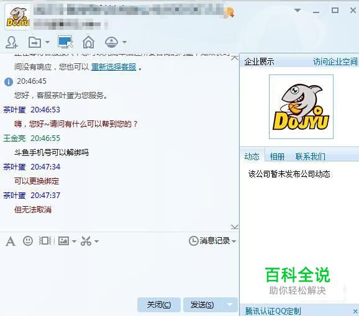Click the Douyu avatar in title bar

coord(17,17)
